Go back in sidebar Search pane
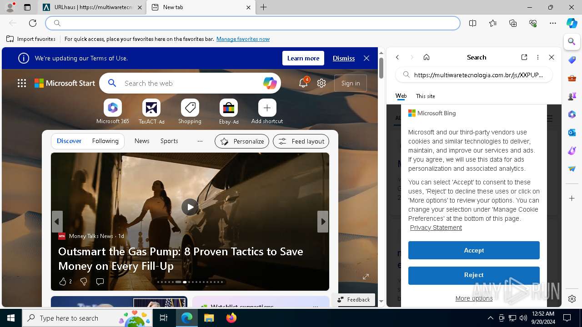This screenshot has height=327, width=582. pos(397,57)
